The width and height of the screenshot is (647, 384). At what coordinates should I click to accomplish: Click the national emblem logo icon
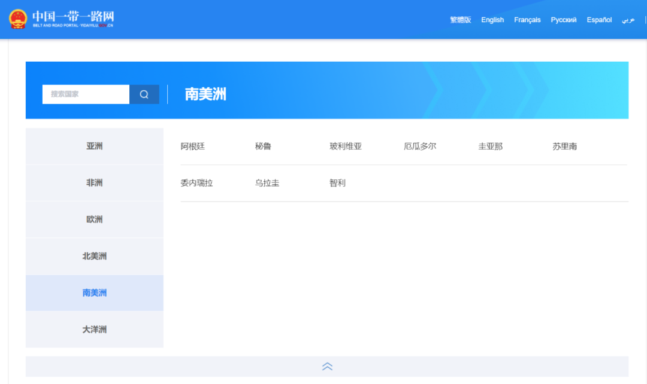point(20,18)
